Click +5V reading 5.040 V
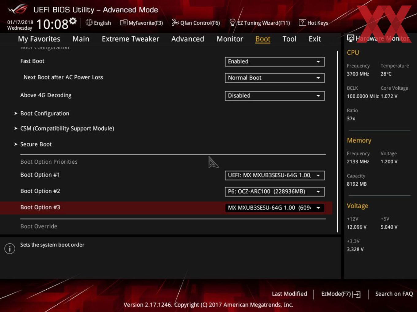Viewport: 417px width, 312px height. [x=389, y=227]
